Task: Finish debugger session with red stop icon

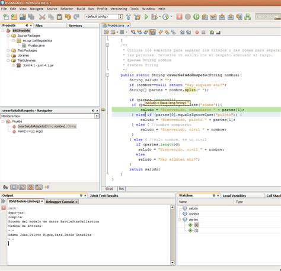Action: (179, 17)
